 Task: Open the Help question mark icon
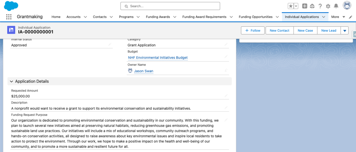320,6
